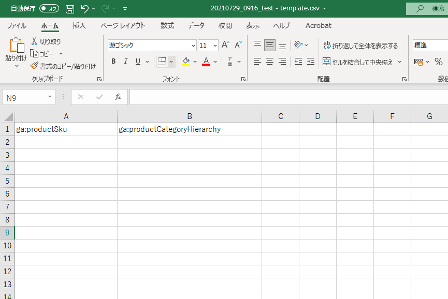Open number format 標準 combo box
Screen dimensions: 448x299
430,46
